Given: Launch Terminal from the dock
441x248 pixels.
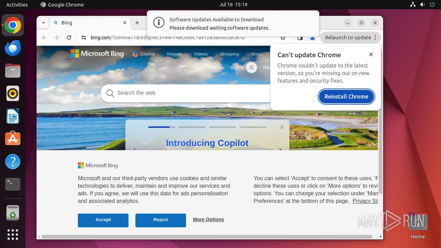Looking at the screenshot, I should click(13, 184).
